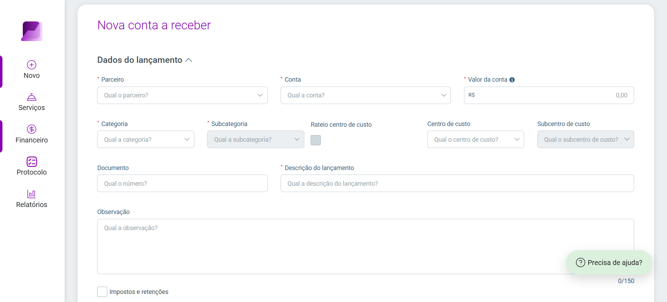Expand the Categoria dropdown

146,139
